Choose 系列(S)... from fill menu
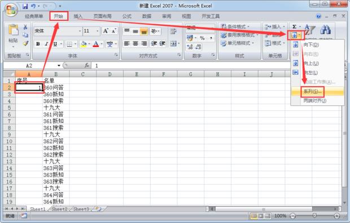 tap(317, 92)
